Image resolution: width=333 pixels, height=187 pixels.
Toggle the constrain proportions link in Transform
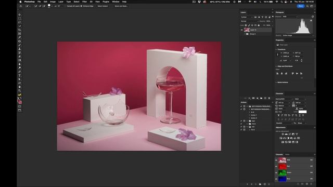pyautogui.click(x=277, y=55)
